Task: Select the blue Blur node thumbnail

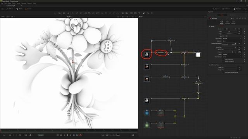Action: (147, 113)
